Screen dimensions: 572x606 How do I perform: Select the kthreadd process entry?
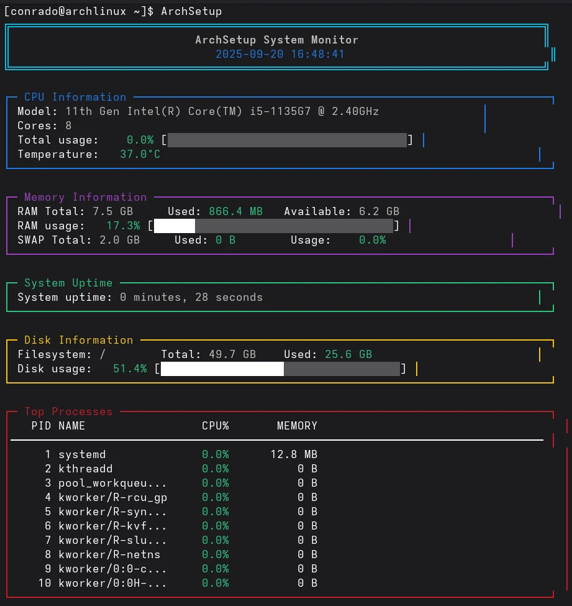pos(85,469)
